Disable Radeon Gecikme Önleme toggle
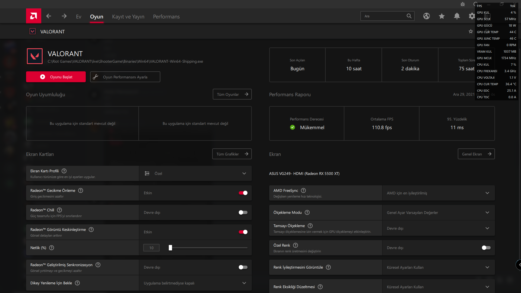This screenshot has width=521, height=293. pyautogui.click(x=243, y=193)
